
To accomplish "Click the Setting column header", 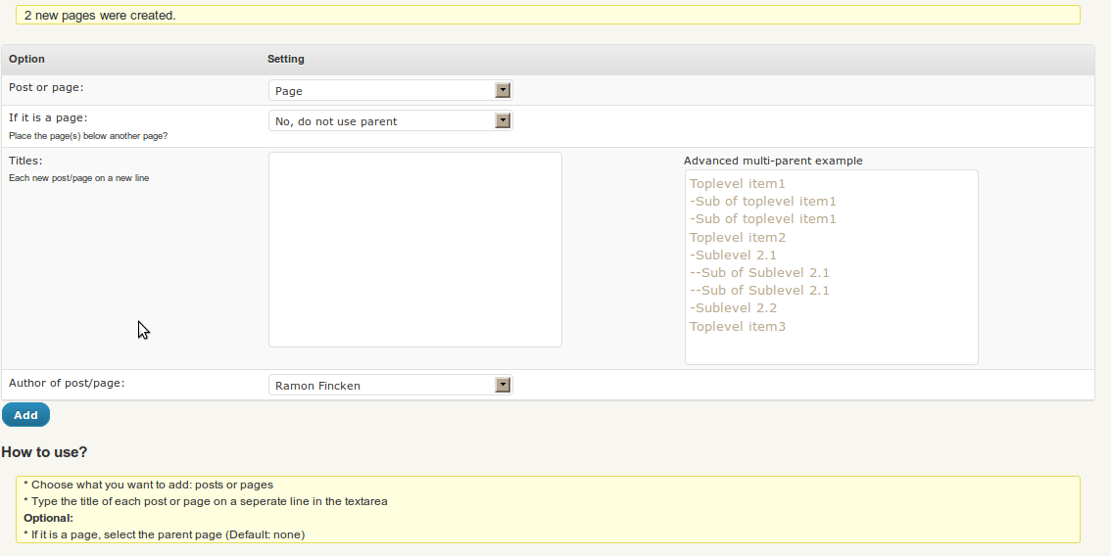I will (286, 59).
